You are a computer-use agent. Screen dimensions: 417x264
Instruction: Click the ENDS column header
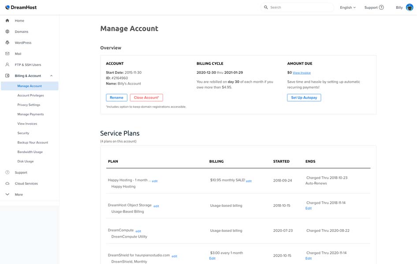[310, 161]
